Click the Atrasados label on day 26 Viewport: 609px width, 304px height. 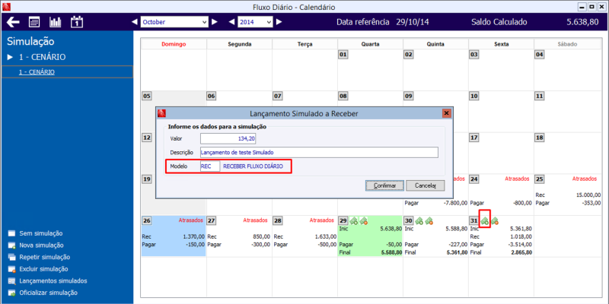[x=191, y=220]
